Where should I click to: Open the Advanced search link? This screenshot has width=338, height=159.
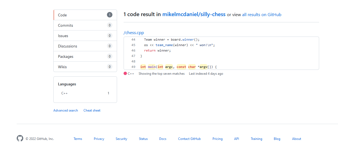pos(66,110)
